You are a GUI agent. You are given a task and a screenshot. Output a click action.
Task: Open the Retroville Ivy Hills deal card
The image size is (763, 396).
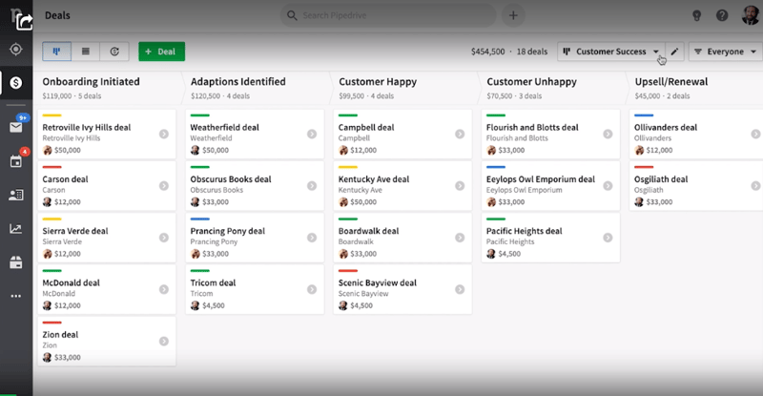(x=107, y=134)
